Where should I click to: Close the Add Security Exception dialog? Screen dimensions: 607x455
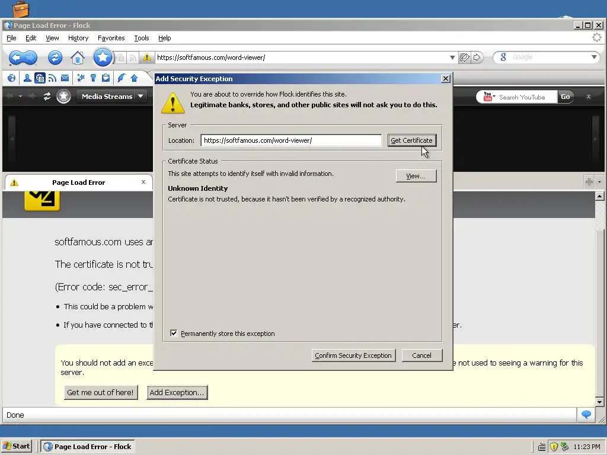click(446, 79)
